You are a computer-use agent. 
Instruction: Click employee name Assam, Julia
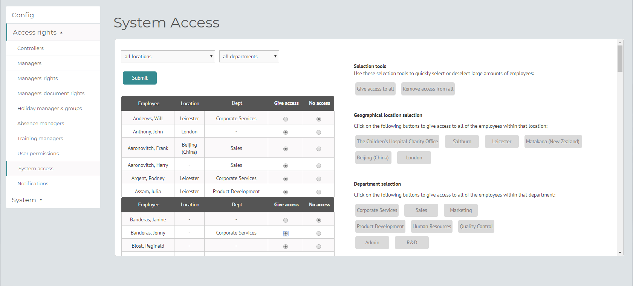(x=148, y=191)
